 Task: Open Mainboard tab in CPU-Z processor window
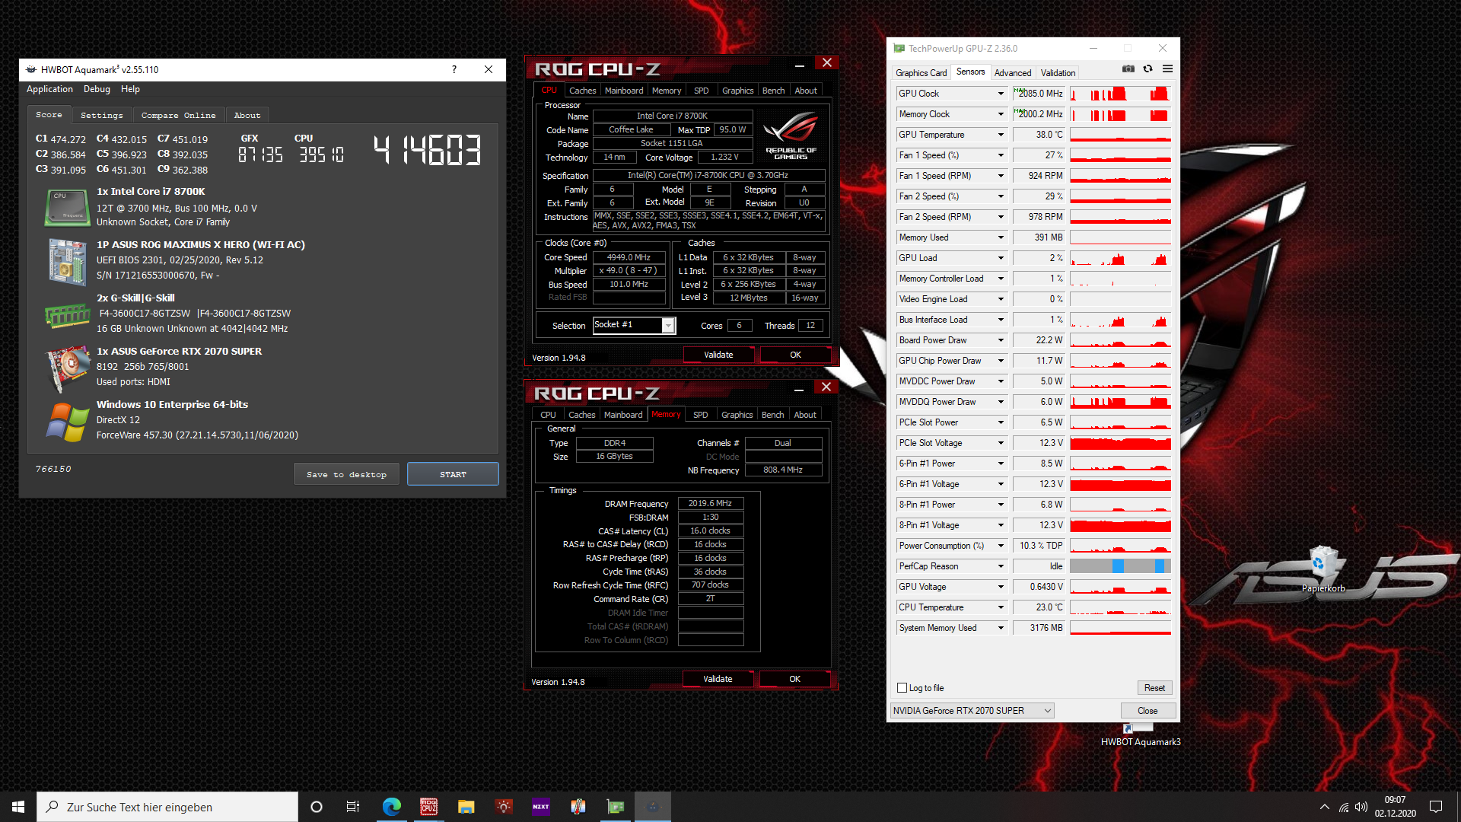pyautogui.click(x=624, y=91)
